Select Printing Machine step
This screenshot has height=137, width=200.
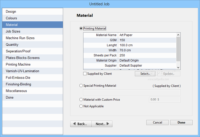click(33, 64)
